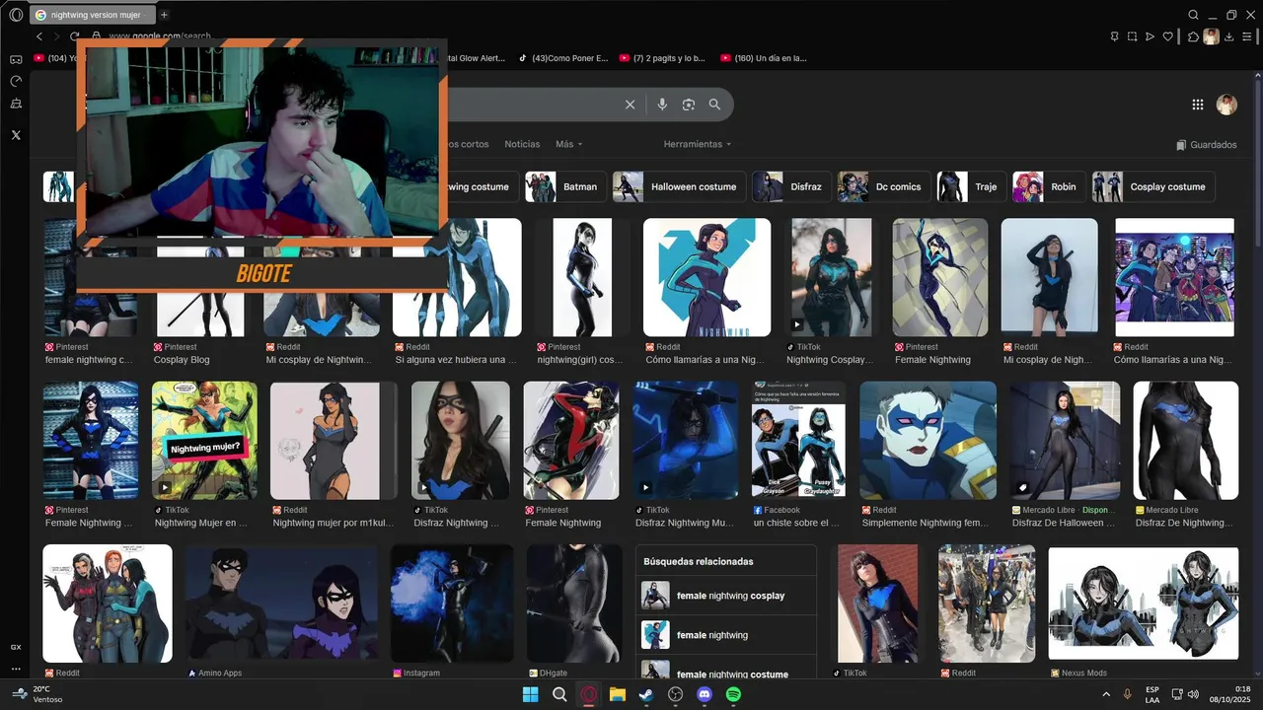
Task: Open GX Corner gamepad sidebar icon
Action: coord(16,59)
